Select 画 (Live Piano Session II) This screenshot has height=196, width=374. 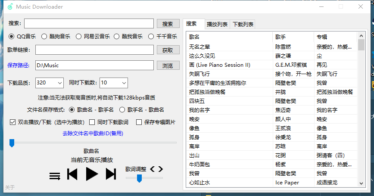220,65
